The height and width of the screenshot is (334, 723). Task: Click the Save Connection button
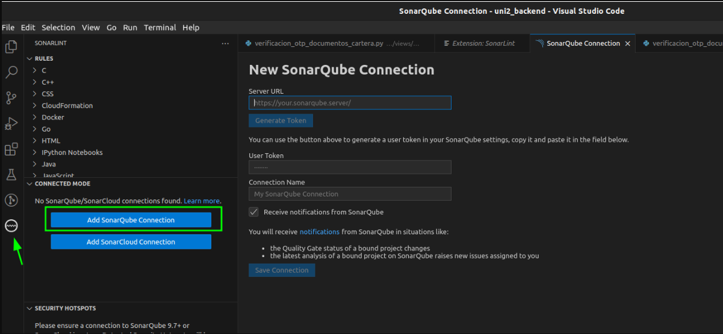pyautogui.click(x=282, y=270)
